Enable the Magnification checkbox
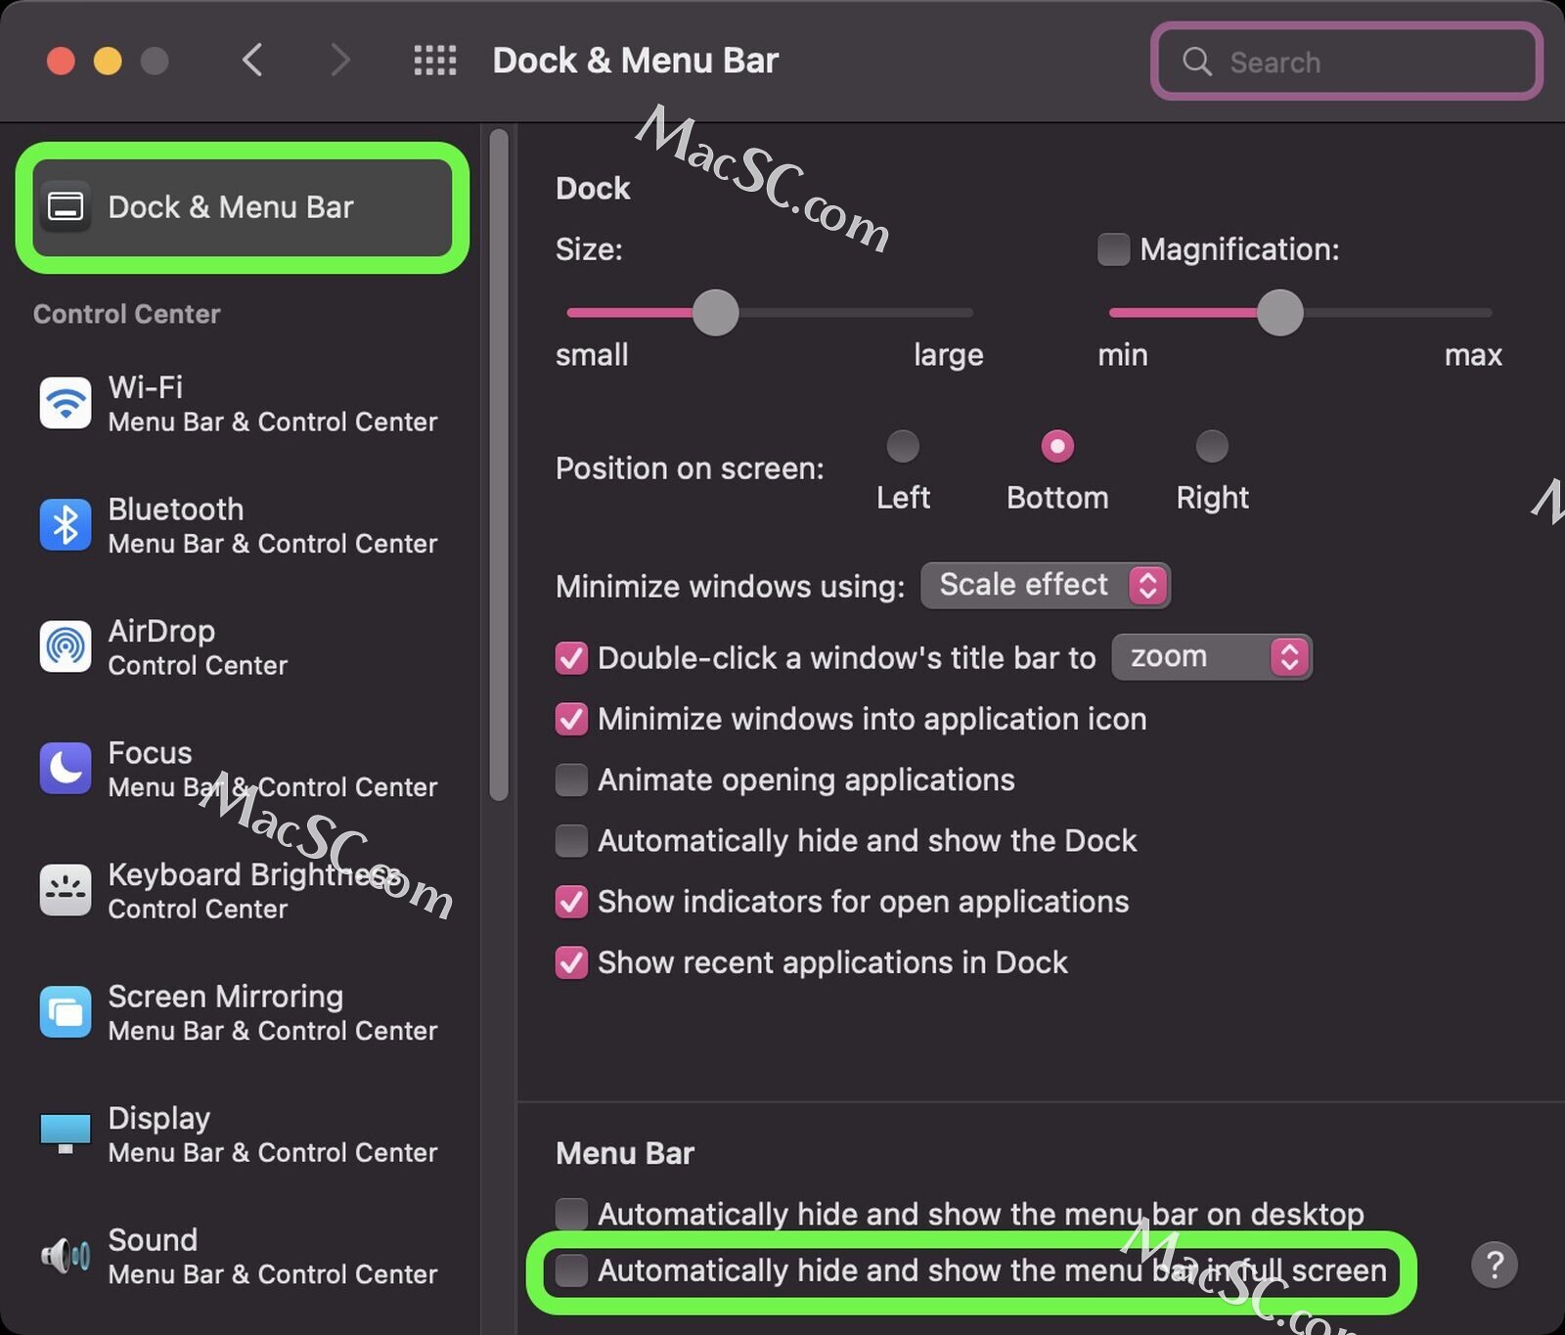 pos(1113,249)
